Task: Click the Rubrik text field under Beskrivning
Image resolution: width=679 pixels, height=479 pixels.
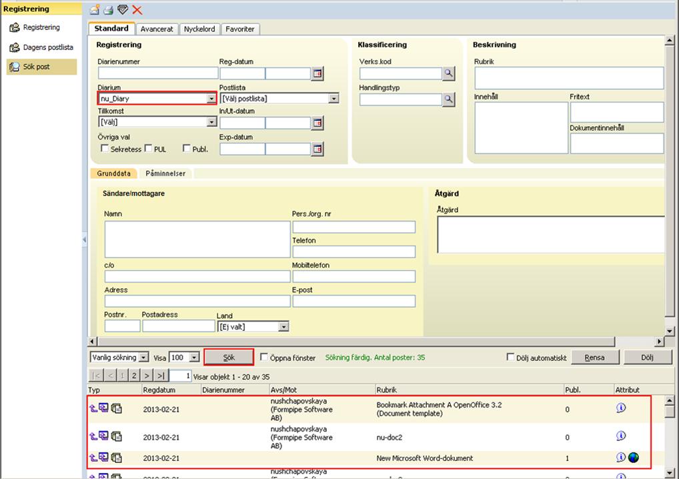Action: (569, 78)
